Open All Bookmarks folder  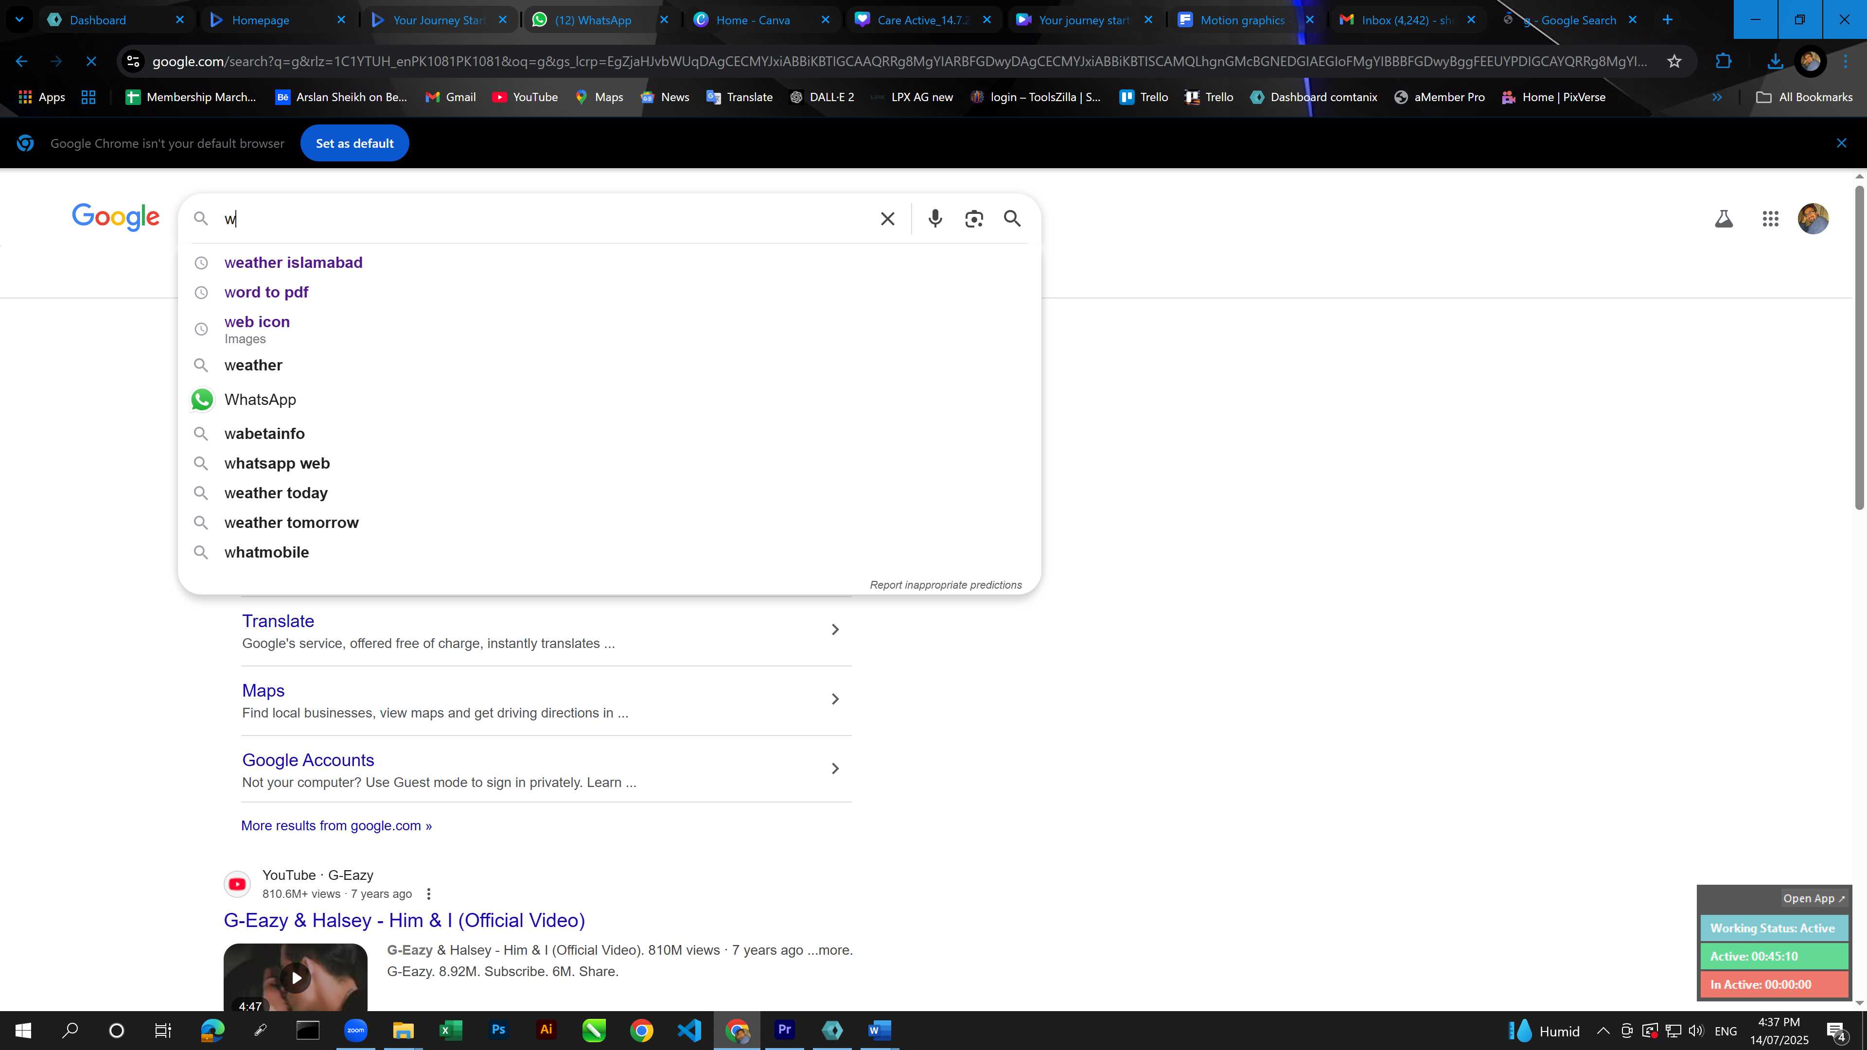pos(1804,97)
